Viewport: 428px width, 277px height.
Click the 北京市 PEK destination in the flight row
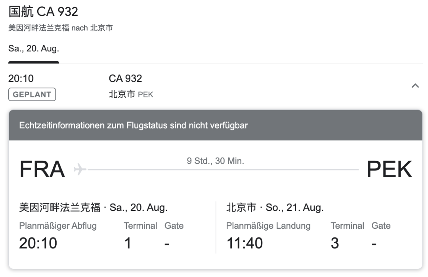coord(131,95)
